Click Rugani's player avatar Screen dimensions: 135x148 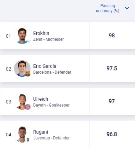click(x=22, y=134)
